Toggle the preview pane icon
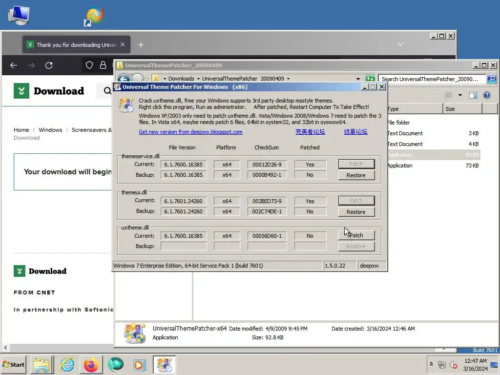 (x=473, y=95)
